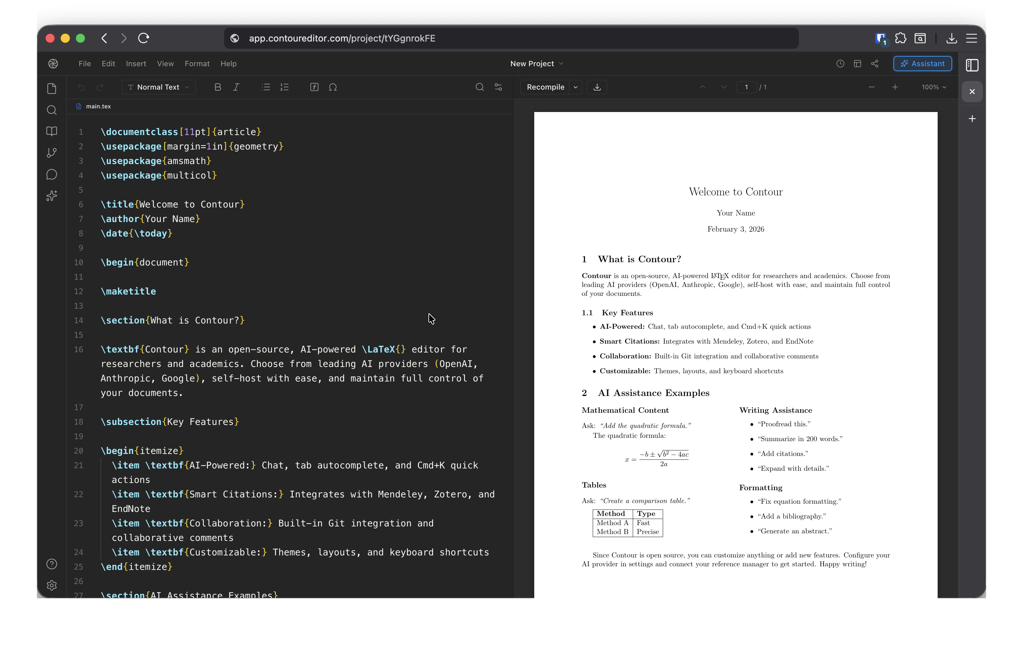Open the Normal Text style dropdown

(158, 87)
